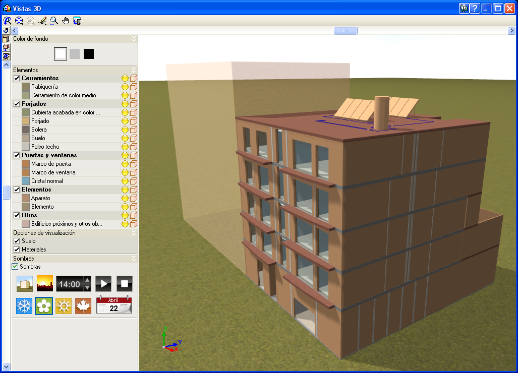Click the zoom window magnifier tool

pyautogui.click(x=7, y=21)
